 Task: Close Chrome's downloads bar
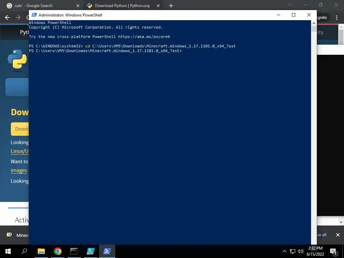point(338,235)
